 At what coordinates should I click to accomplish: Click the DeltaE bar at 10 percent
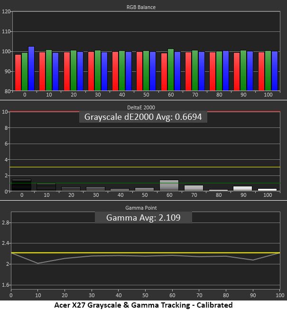[x=46, y=187]
